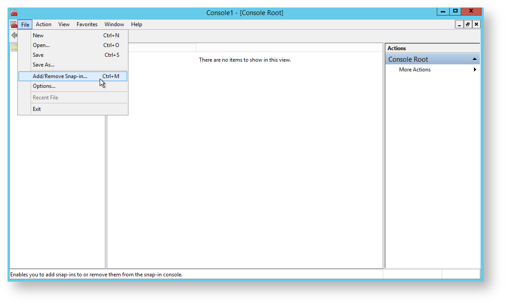
Task: Open the Window menu
Action: click(x=114, y=24)
